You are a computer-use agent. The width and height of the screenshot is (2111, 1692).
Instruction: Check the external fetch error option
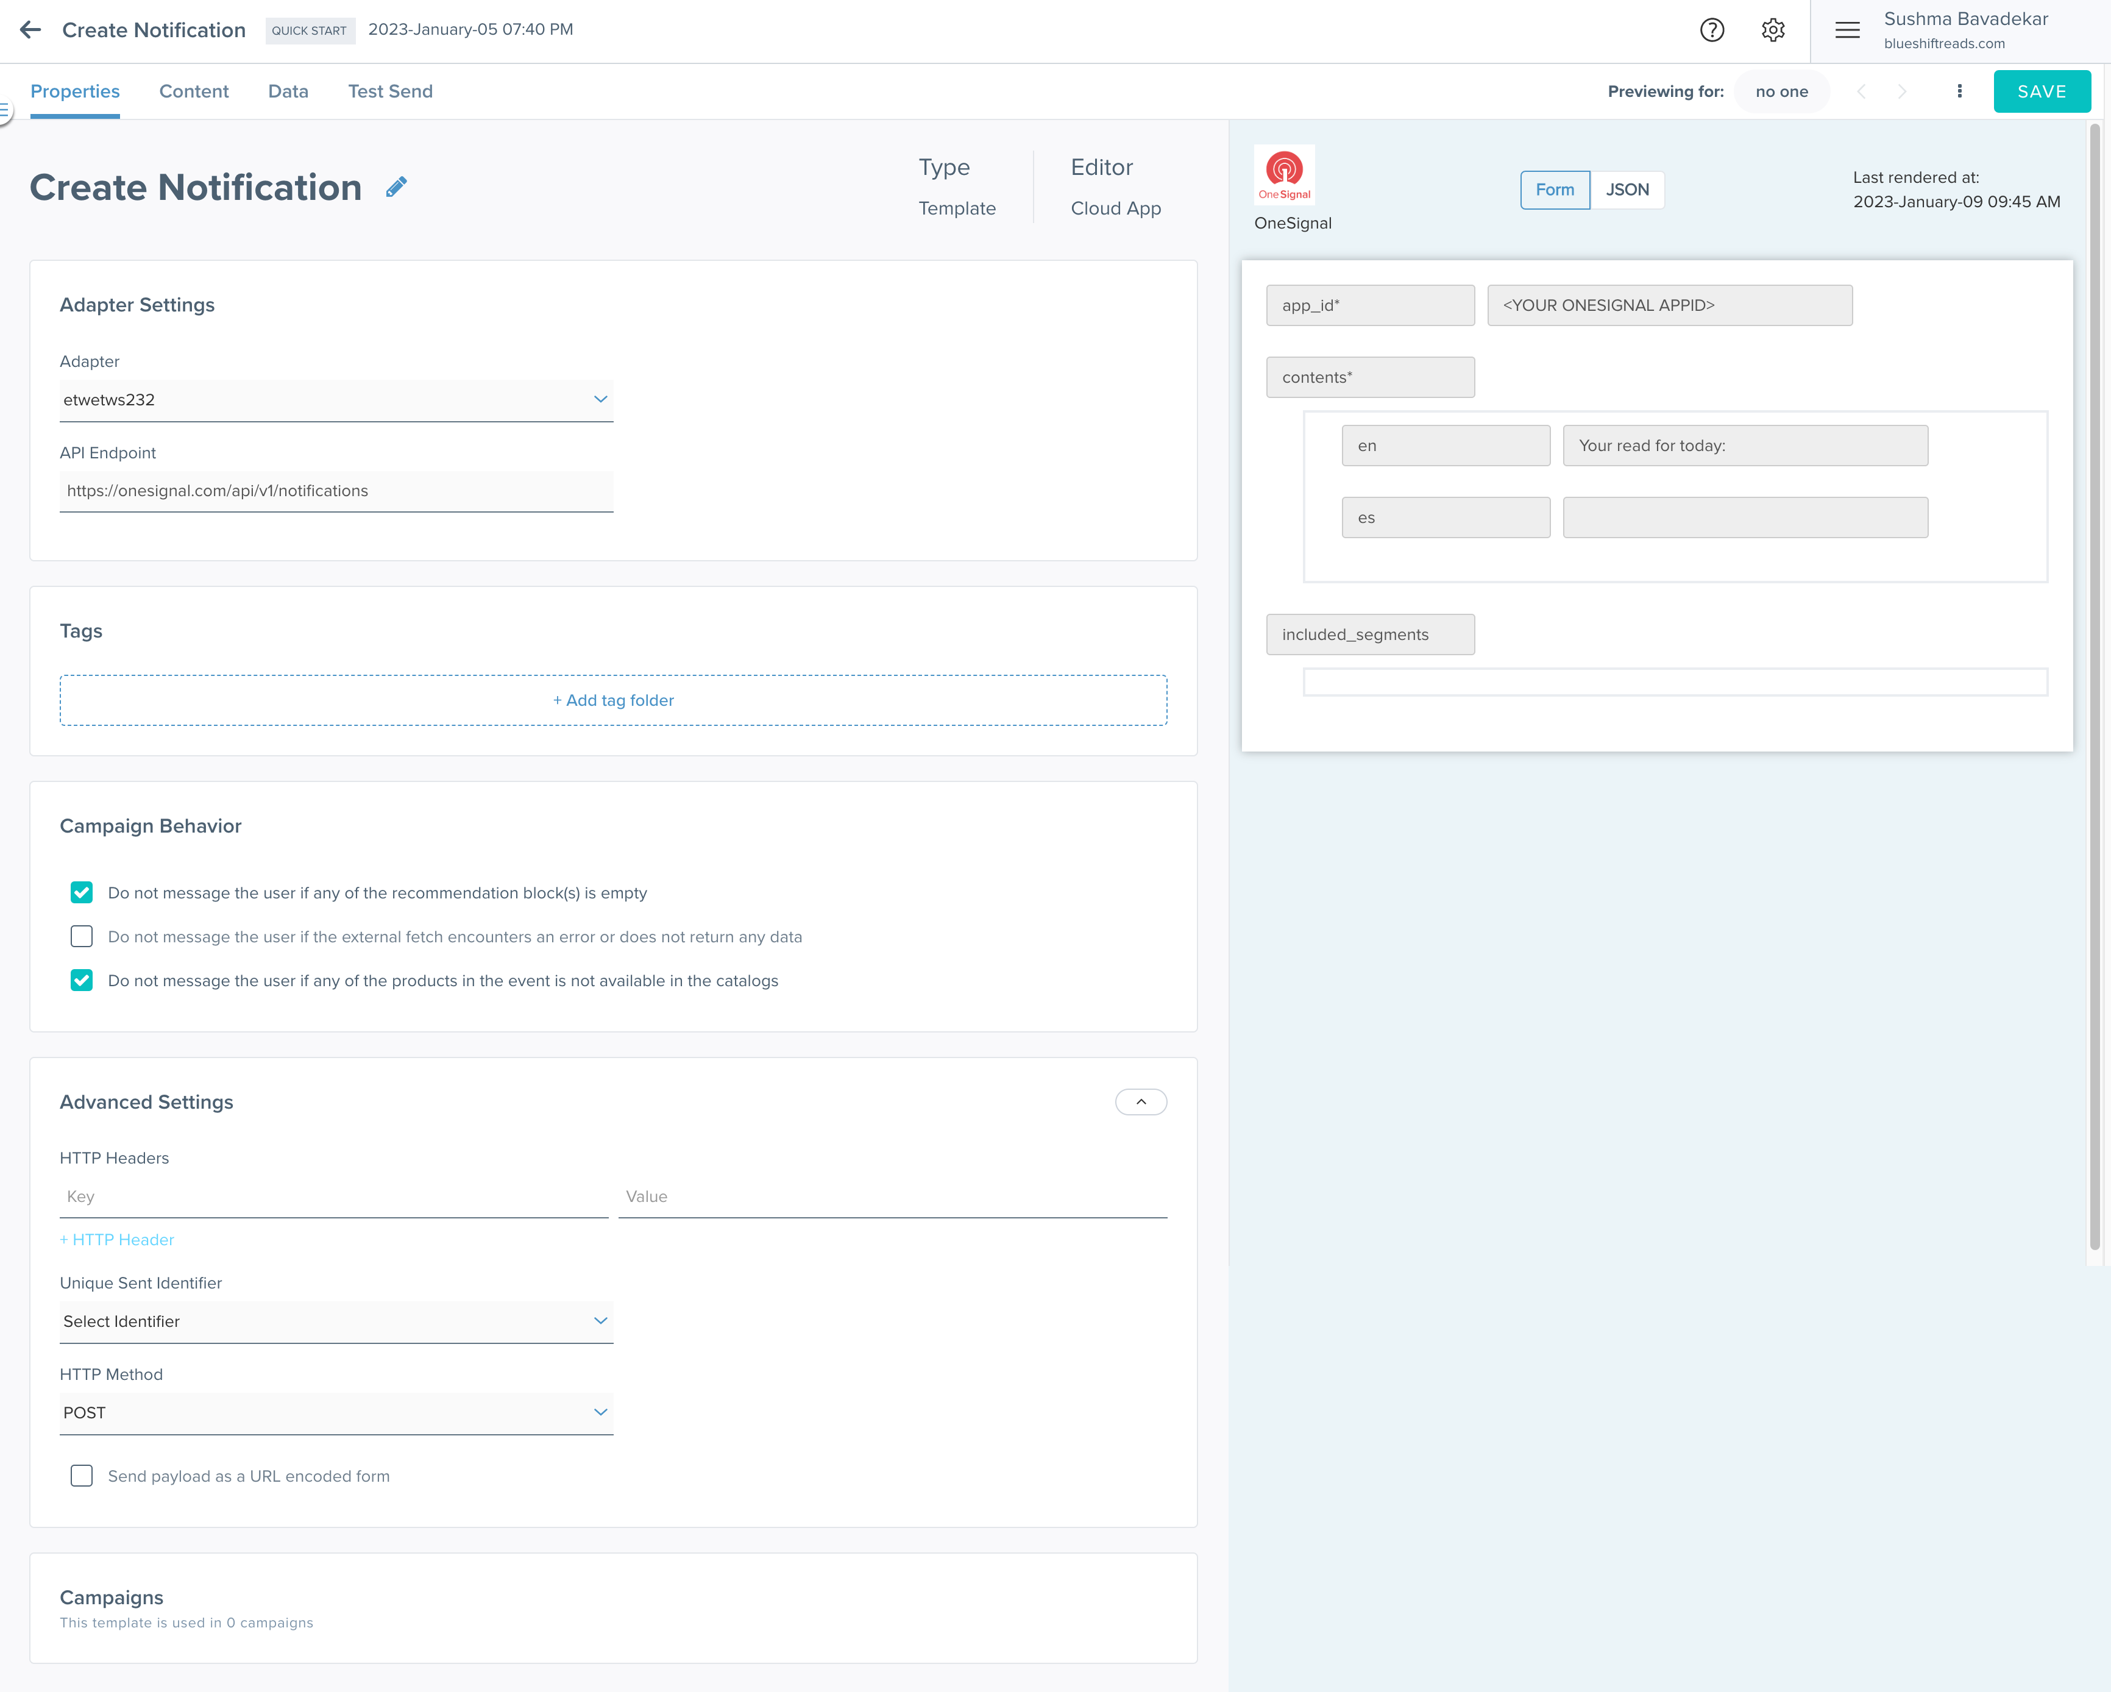[82, 936]
